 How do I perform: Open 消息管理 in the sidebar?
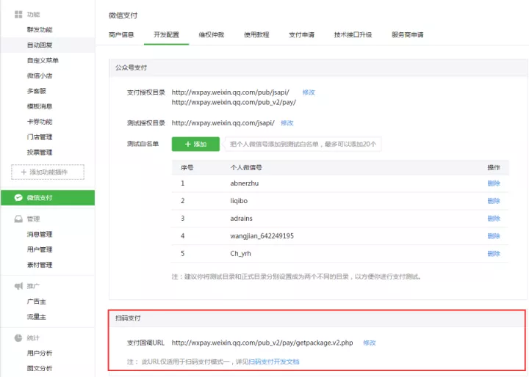click(x=40, y=234)
